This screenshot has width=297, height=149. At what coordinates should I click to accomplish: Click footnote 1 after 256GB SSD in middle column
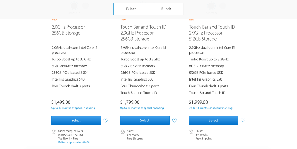coord(156,72)
